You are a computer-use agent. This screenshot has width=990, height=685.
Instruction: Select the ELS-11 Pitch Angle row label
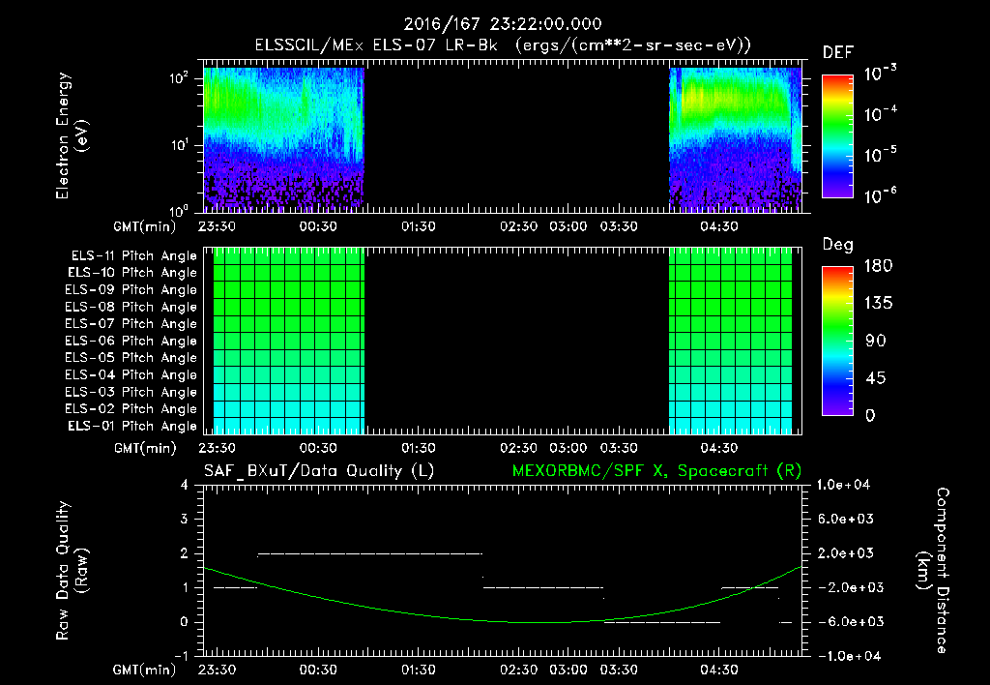tap(133, 256)
